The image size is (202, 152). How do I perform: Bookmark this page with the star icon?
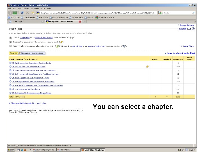pyautogui.click(x=153, y=13)
